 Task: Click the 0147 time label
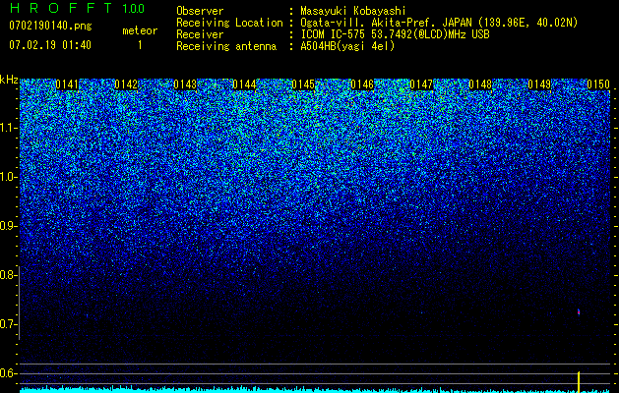[x=421, y=84]
